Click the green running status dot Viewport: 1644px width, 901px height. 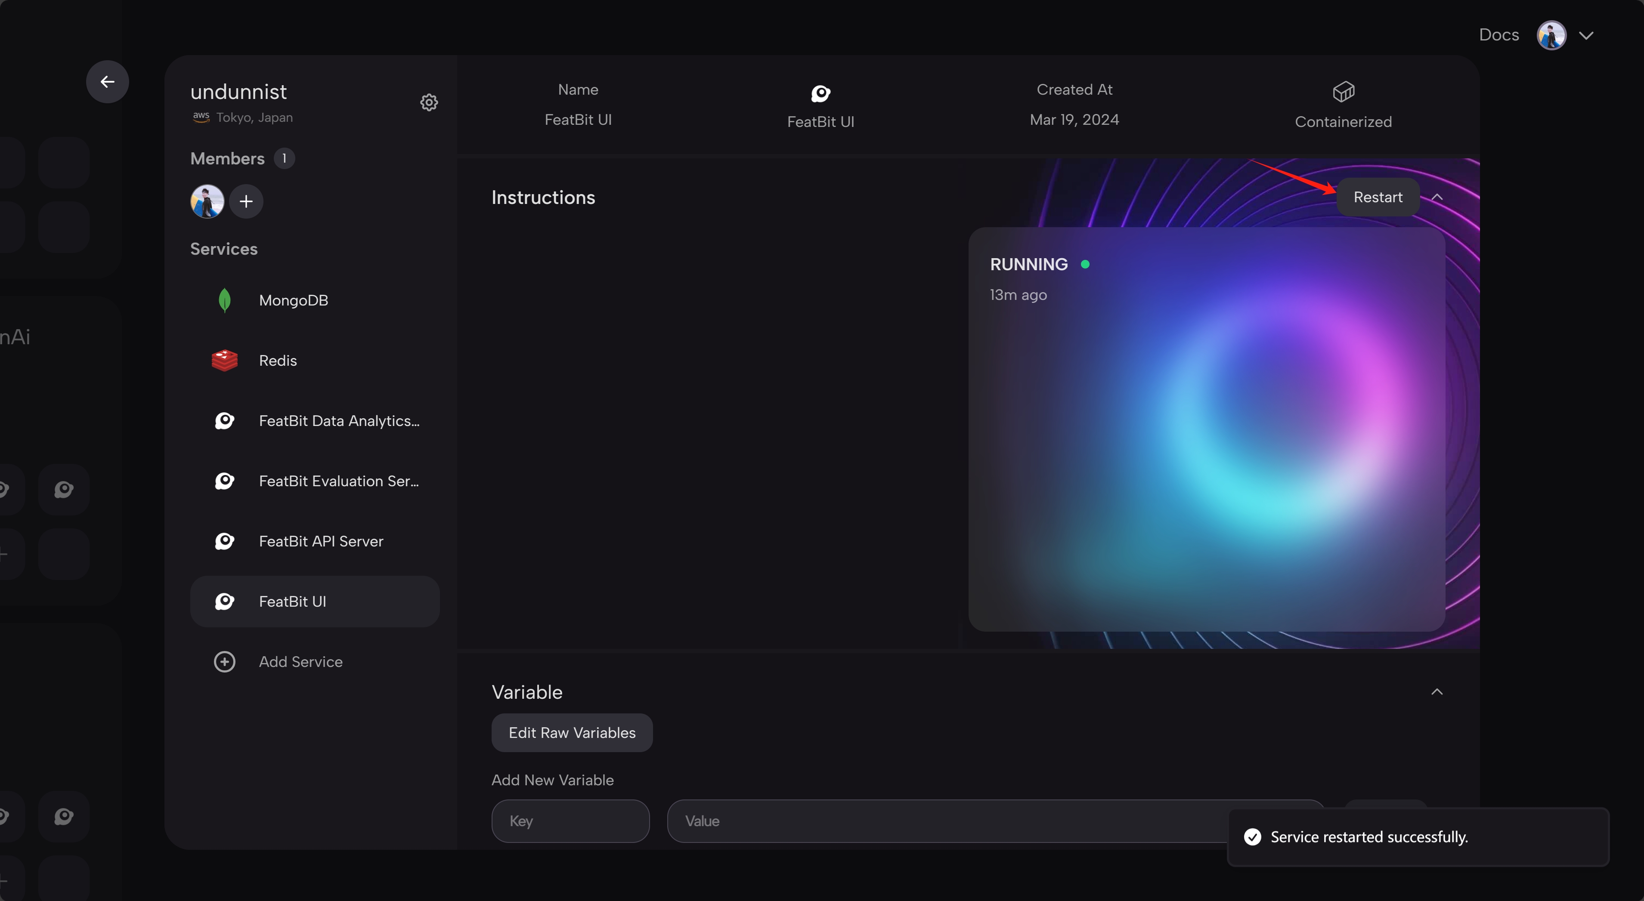click(x=1085, y=264)
